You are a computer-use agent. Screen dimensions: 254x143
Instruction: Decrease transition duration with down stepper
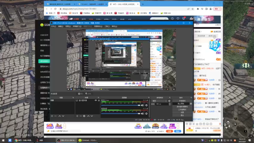click(170, 105)
